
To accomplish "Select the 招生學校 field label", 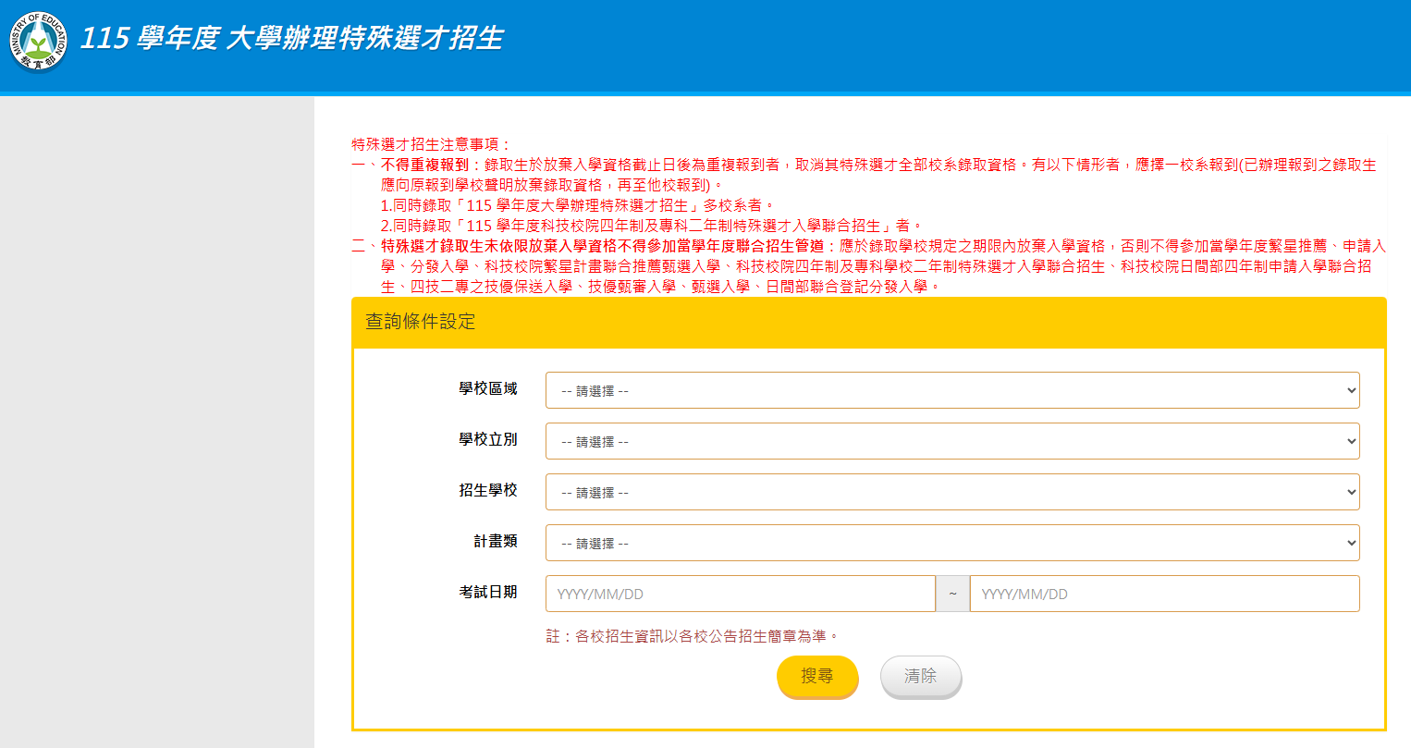I will pos(488,491).
